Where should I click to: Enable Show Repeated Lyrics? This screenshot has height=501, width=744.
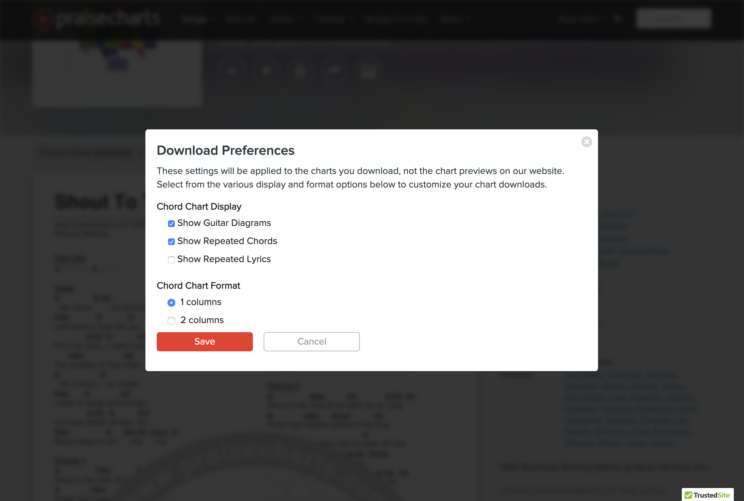pyautogui.click(x=171, y=260)
